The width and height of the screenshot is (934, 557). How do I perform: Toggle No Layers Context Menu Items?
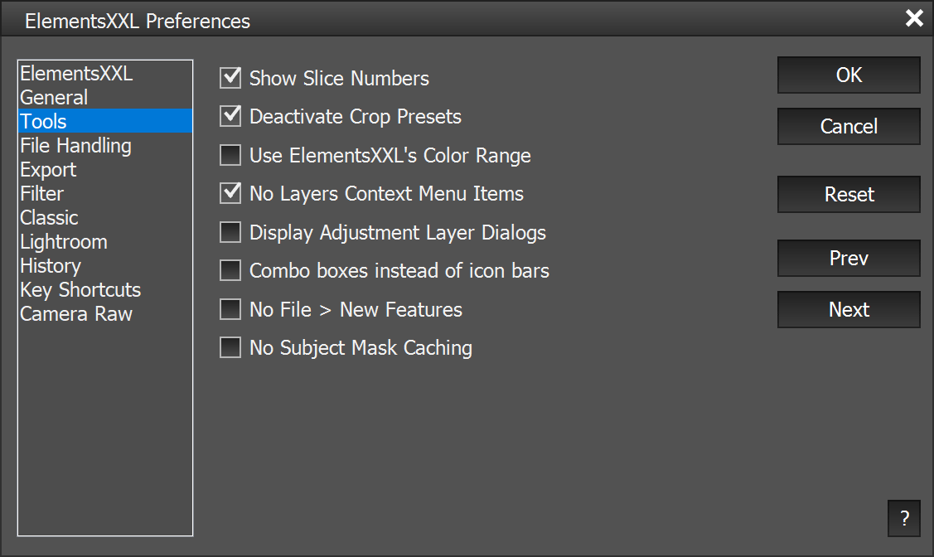pyautogui.click(x=230, y=194)
